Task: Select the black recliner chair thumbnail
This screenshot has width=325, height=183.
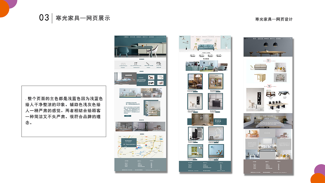Action: pos(151,83)
